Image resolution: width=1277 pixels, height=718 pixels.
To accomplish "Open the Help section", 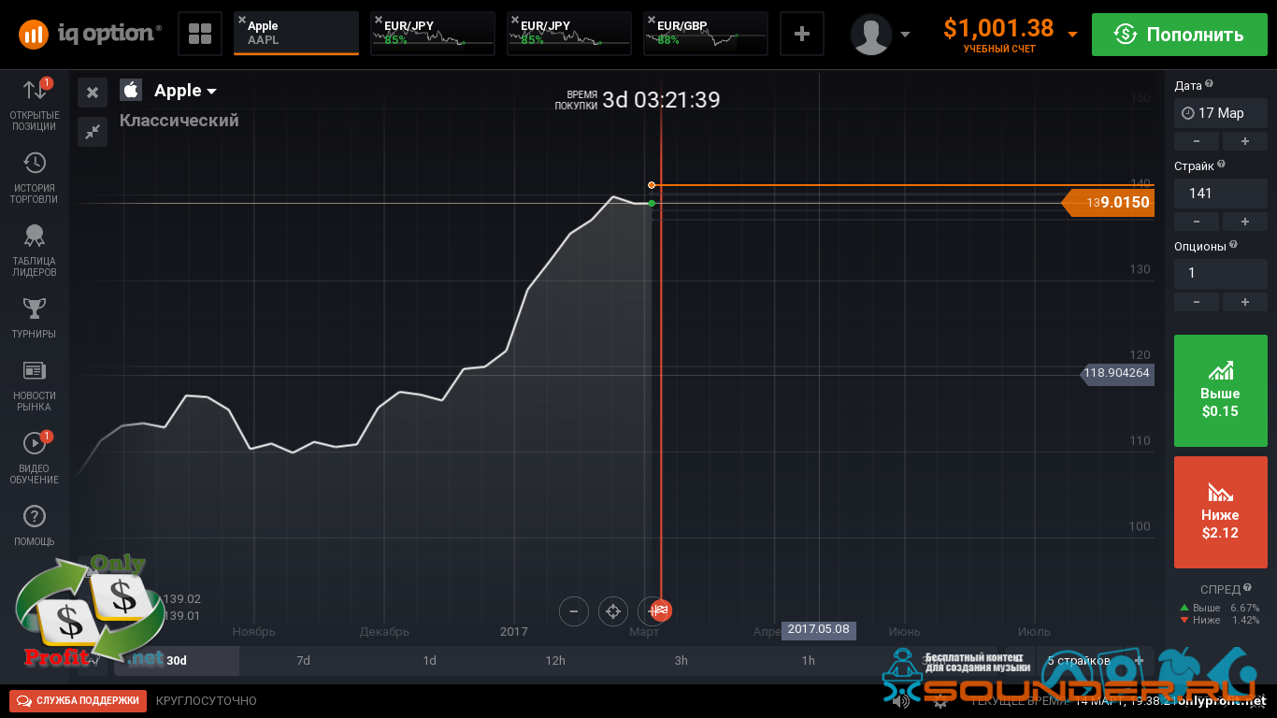I will (x=35, y=525).
